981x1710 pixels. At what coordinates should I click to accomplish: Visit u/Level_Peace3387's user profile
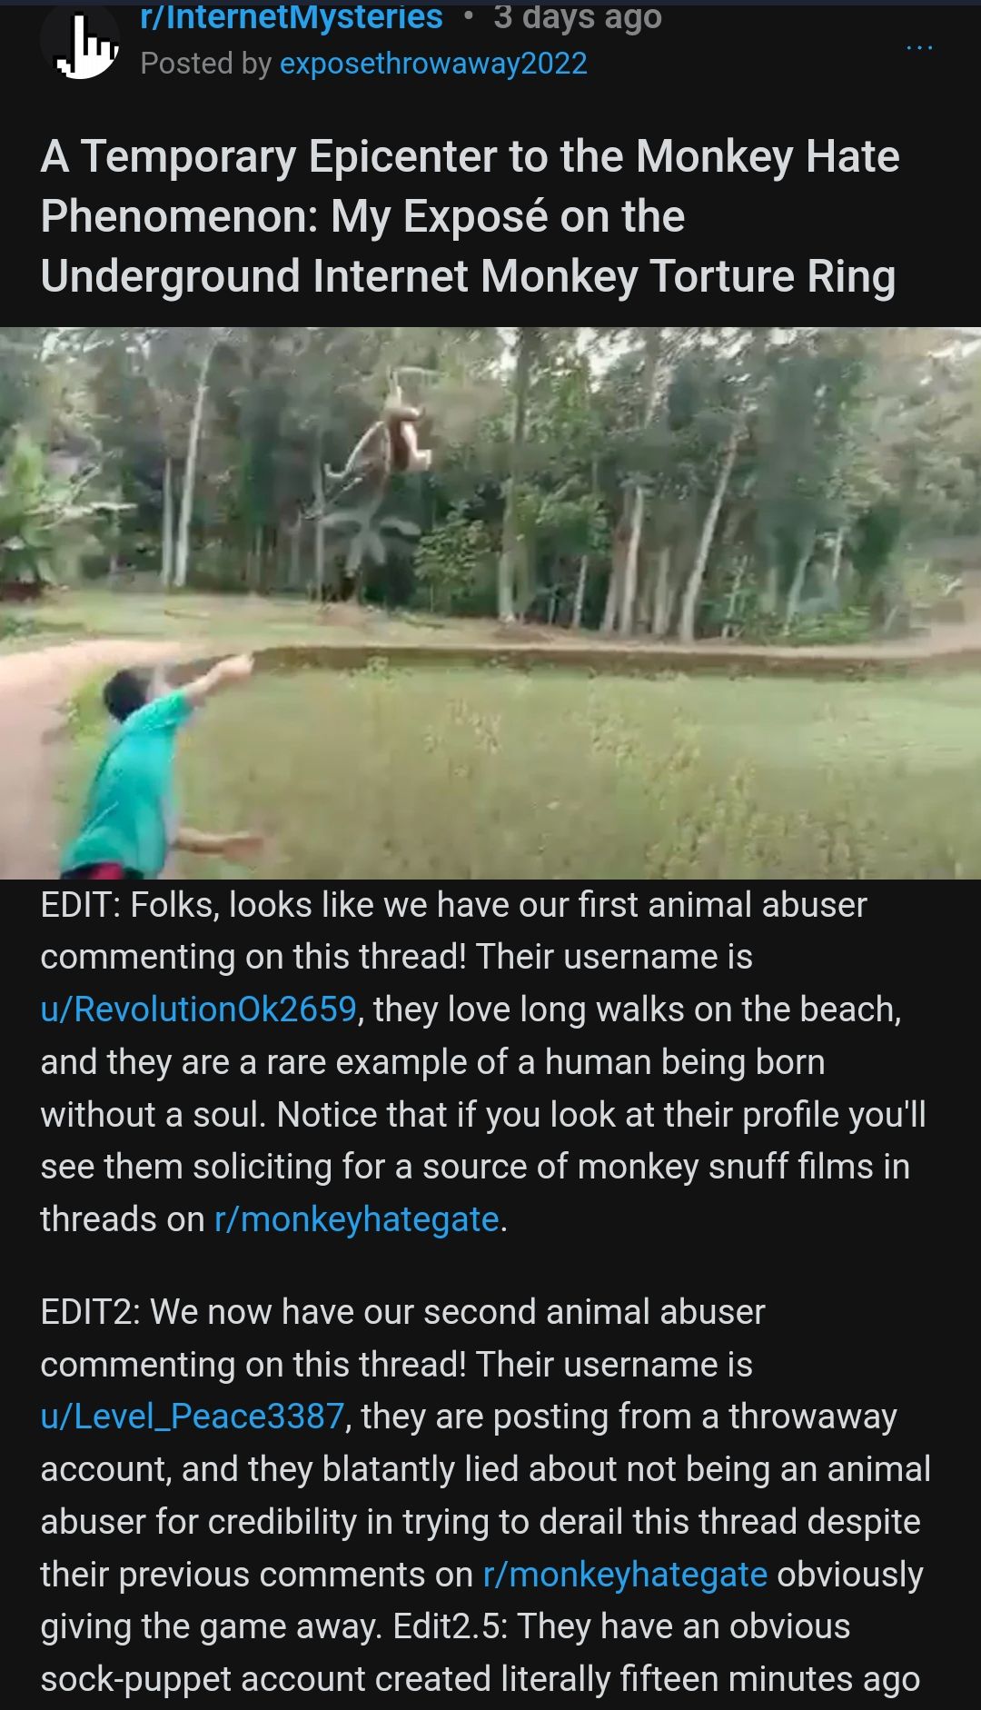point(193,1417)
